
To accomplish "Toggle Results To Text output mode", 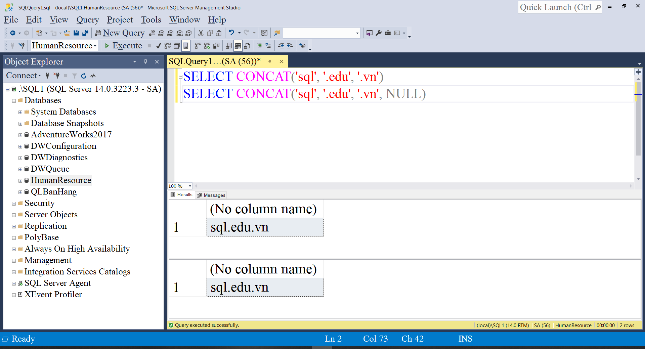I will pyautogui.click(x=229, y=46).
